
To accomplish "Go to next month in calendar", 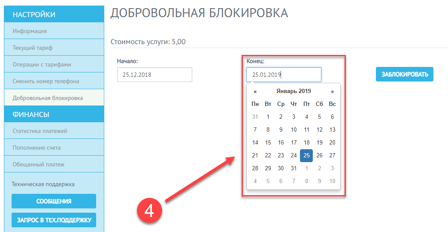I will pos(332,91).
